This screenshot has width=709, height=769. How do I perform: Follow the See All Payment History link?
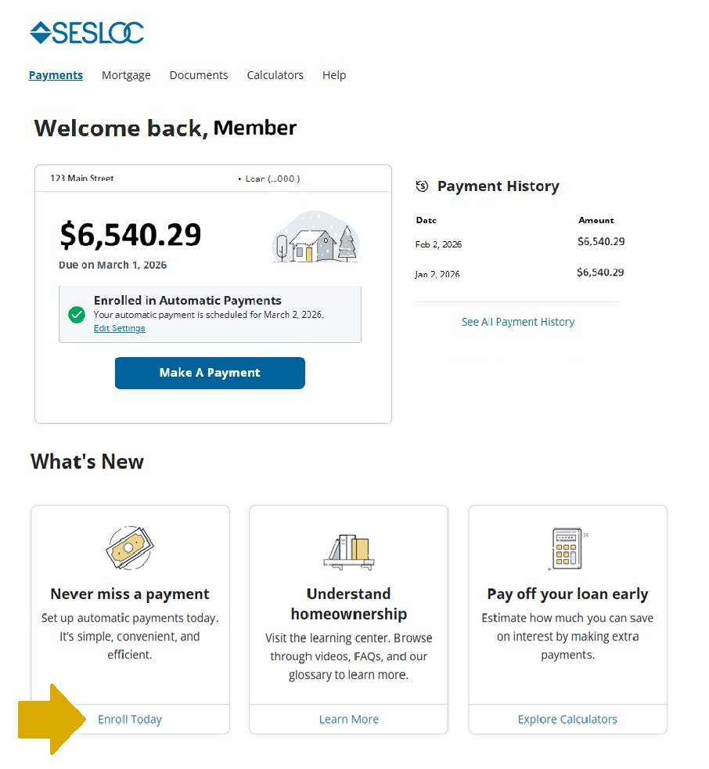click(x=517, y=321)
